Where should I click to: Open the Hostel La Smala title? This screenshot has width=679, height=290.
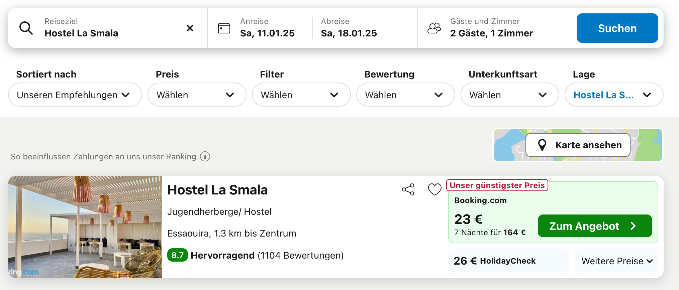[x=217, y=190]
